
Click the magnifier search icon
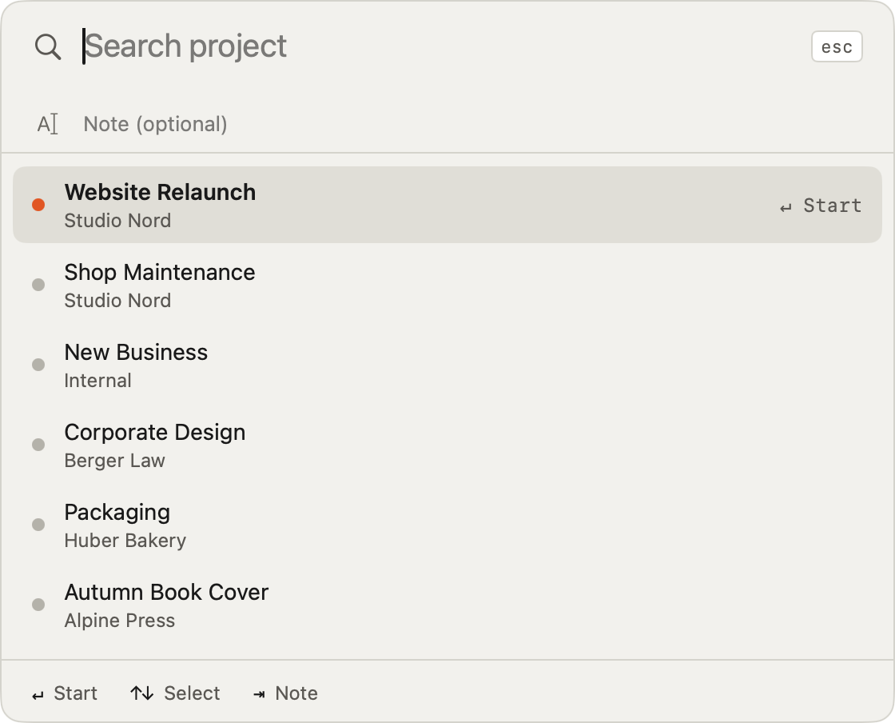[48, 46]
